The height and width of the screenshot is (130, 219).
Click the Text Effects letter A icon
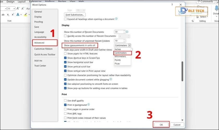pos(18,15)
